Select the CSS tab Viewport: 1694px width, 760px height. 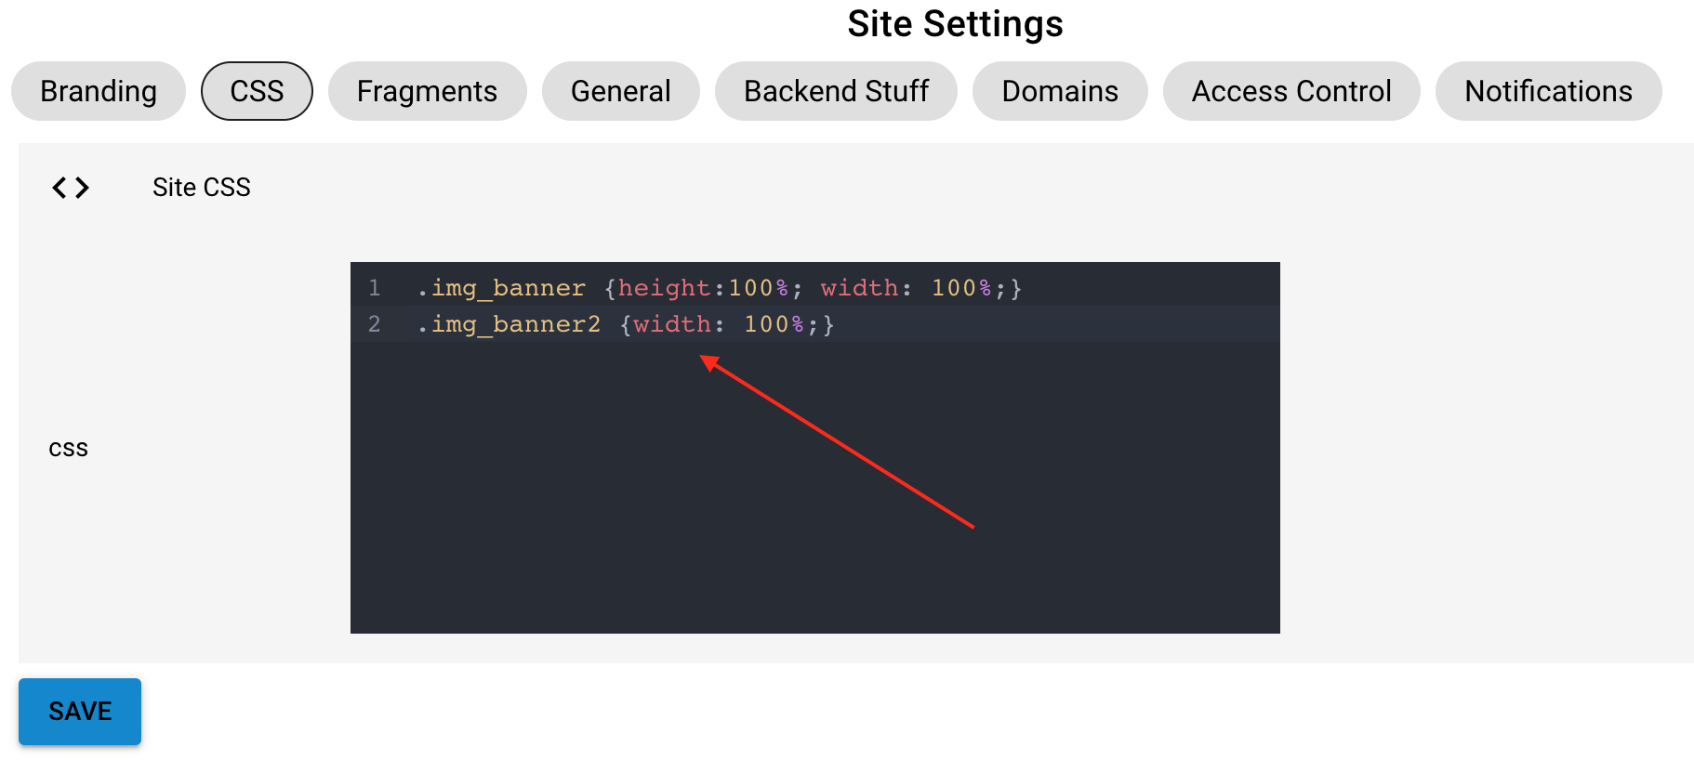[257, 91]
